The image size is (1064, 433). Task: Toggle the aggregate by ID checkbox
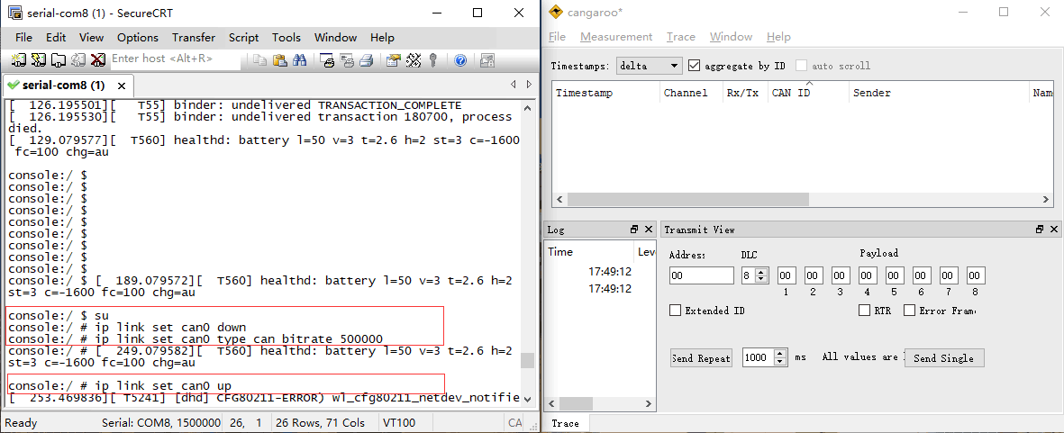(694, 66)
